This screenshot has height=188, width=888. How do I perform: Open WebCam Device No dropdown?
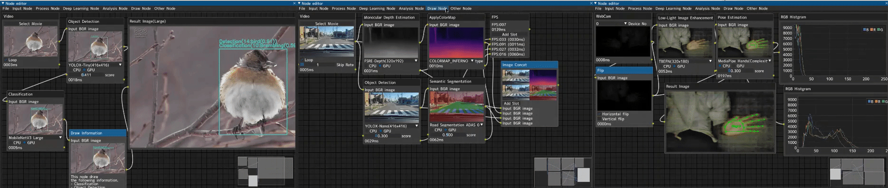pos(612,23)
